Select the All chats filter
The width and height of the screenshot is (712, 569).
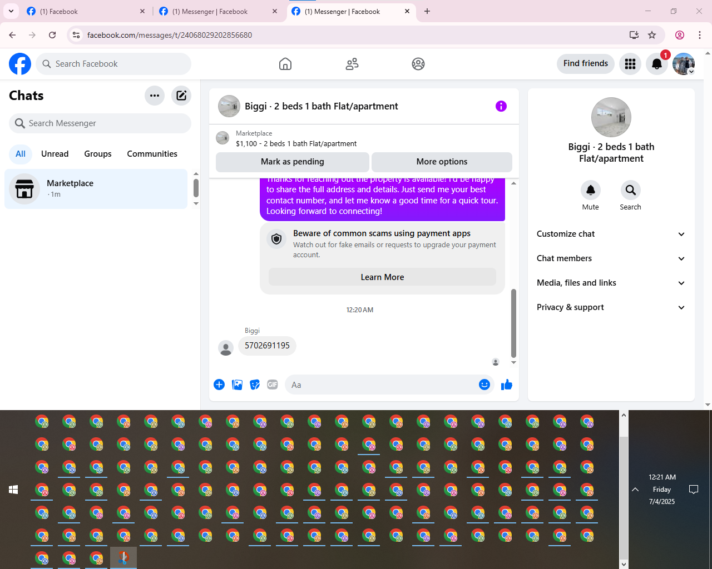click(x=21, y=154)
